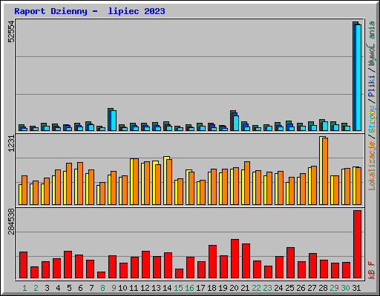
Task: Click day label 14 on the axis
Action: coord(167,288)
